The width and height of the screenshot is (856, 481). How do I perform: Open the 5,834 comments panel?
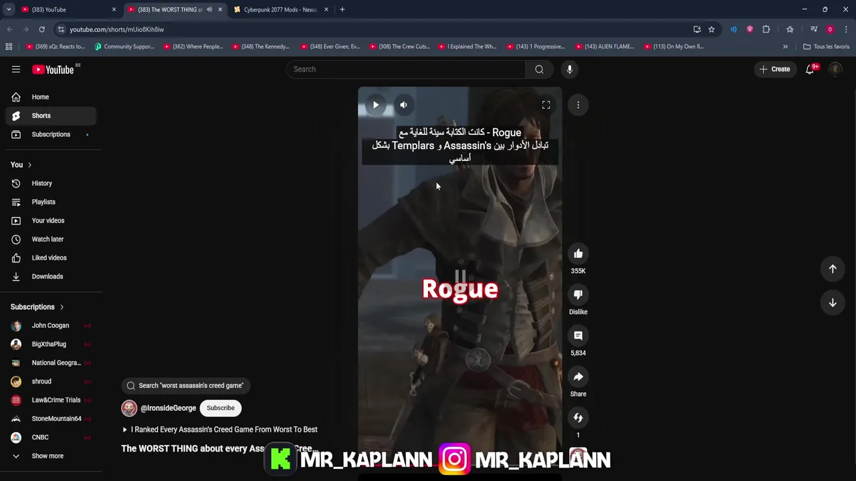578,336
